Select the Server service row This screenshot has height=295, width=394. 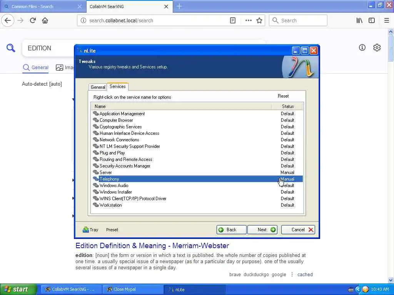pos(197,172)
